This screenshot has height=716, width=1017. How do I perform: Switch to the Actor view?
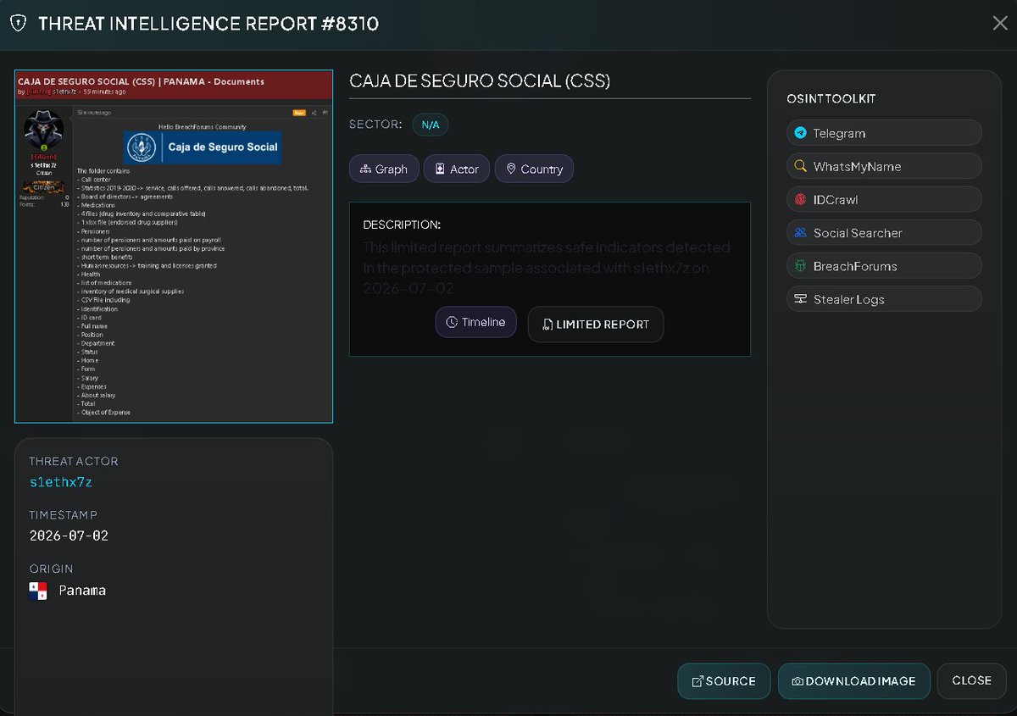(x=456, y=169)
